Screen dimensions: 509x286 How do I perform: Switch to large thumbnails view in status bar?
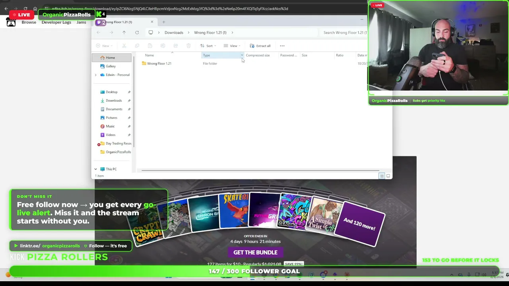(x=388, y=176)
